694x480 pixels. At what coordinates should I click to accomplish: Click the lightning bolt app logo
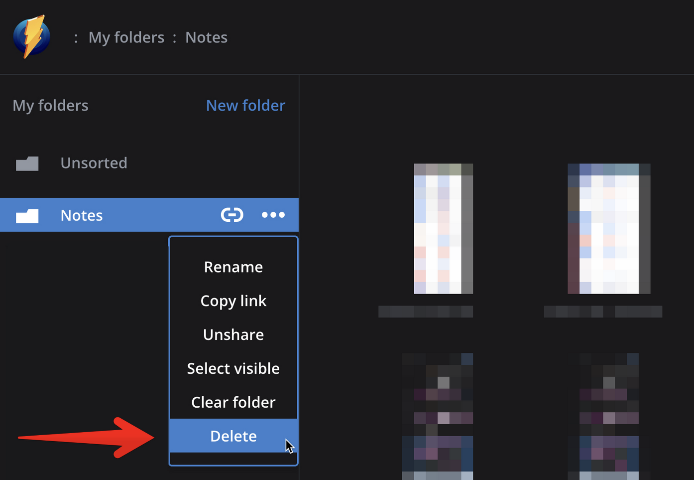[32, 37]
